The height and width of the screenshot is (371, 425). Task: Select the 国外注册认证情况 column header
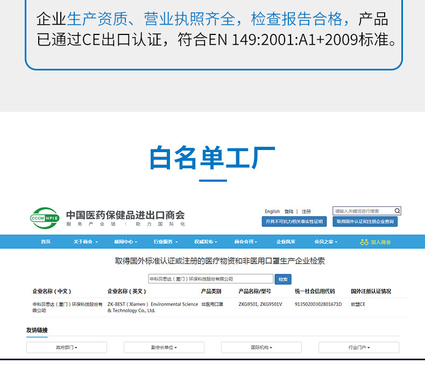371,291
